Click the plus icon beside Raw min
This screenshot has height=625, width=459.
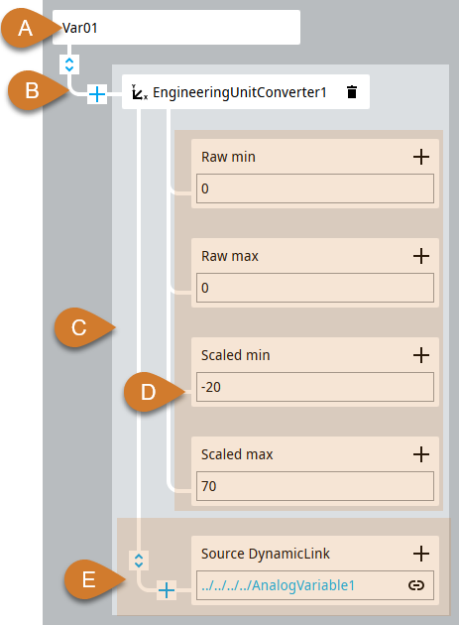pyautogui.click(x=421, y=157)
